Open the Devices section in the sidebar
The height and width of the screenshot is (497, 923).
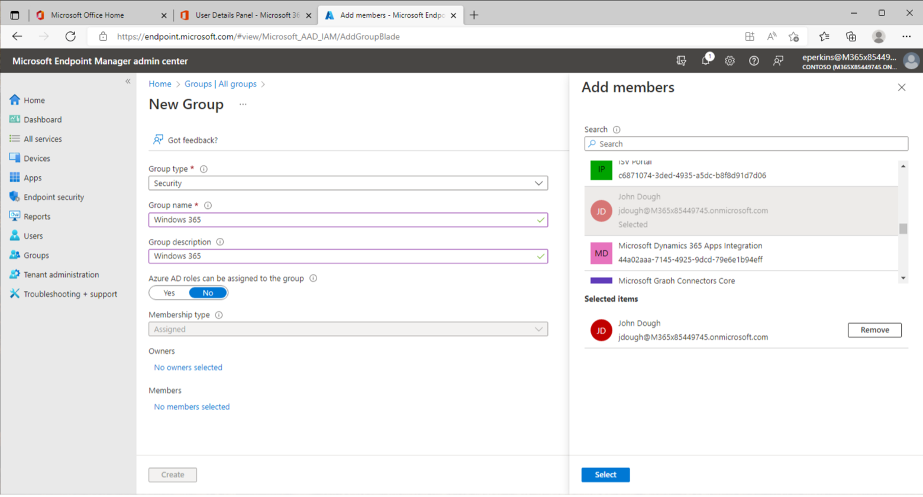[37, 158]
